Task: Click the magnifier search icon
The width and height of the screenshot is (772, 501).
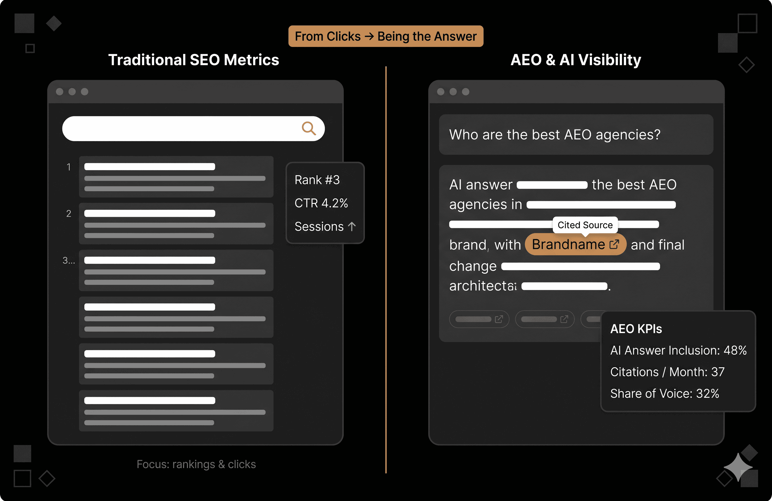Action: coord(308,128)
